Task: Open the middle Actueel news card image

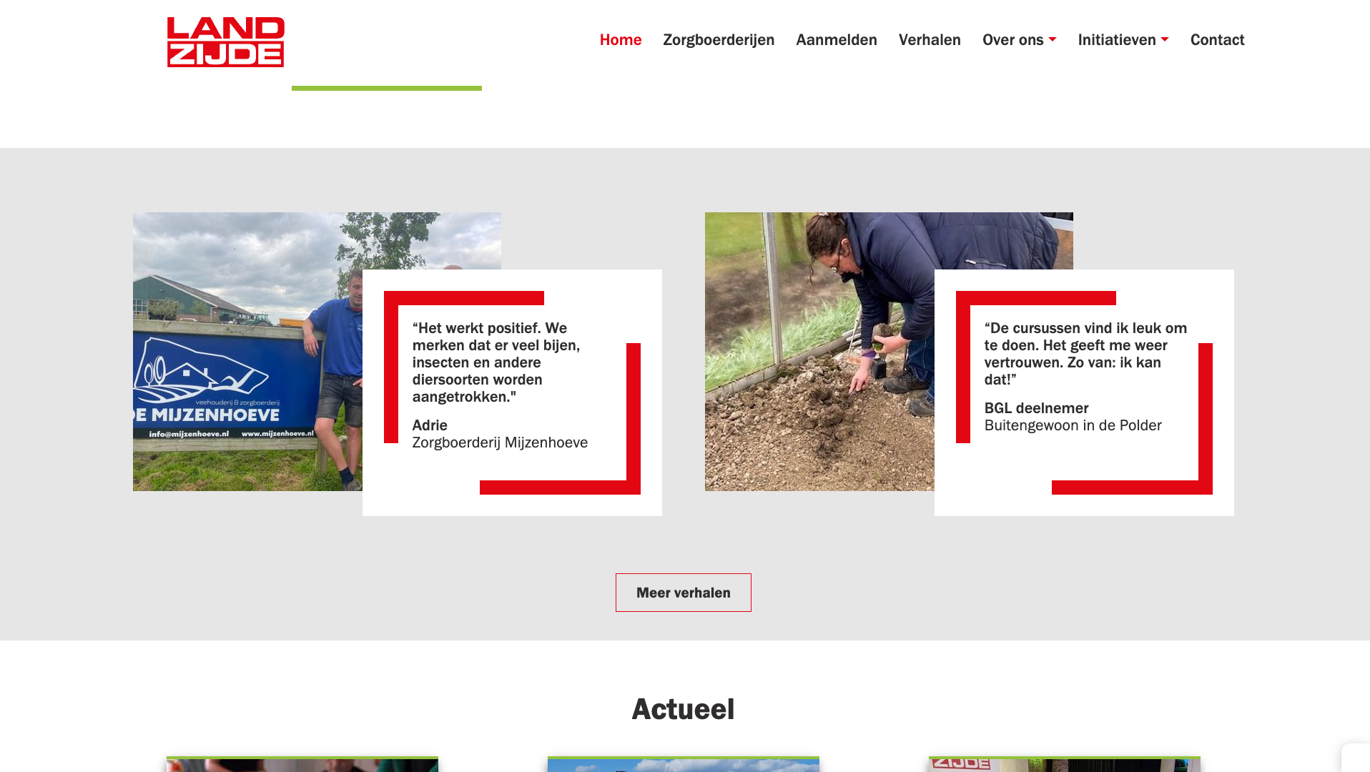Action: (x=683, y=765)
